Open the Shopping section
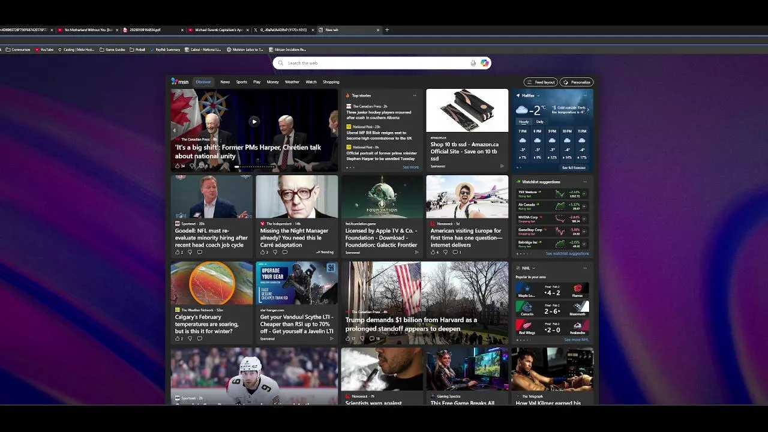768x432 pixels. [331, 82]
